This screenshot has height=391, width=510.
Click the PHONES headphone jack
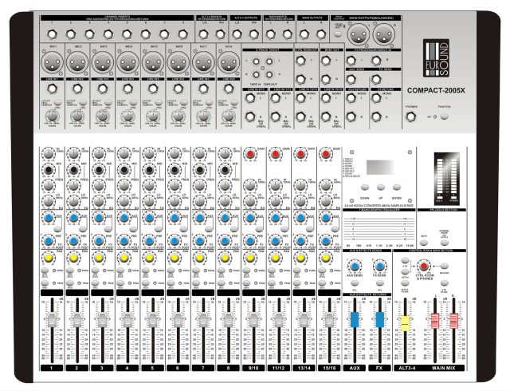[x=410, y=117]
